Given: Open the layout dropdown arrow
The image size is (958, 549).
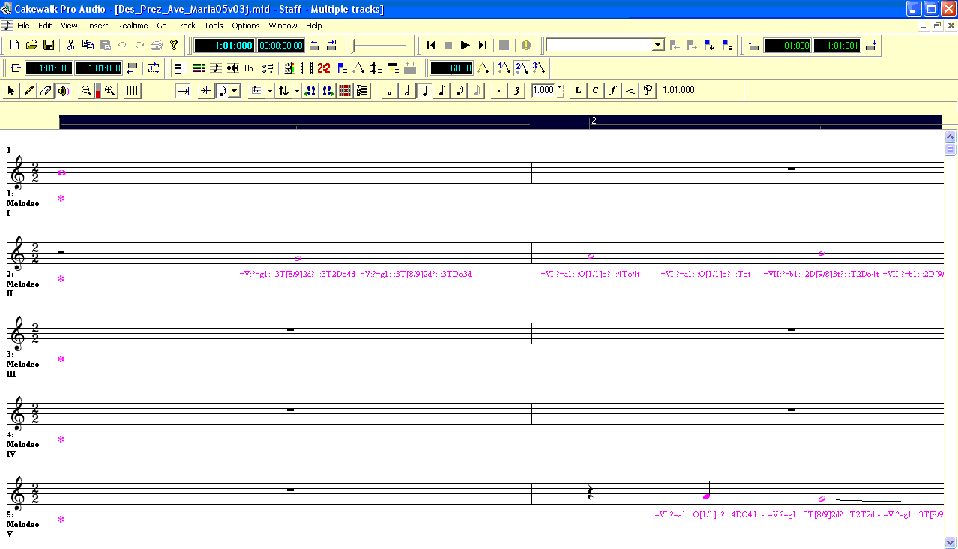Looking at the screenshot, I should click(x=270, y=91).
